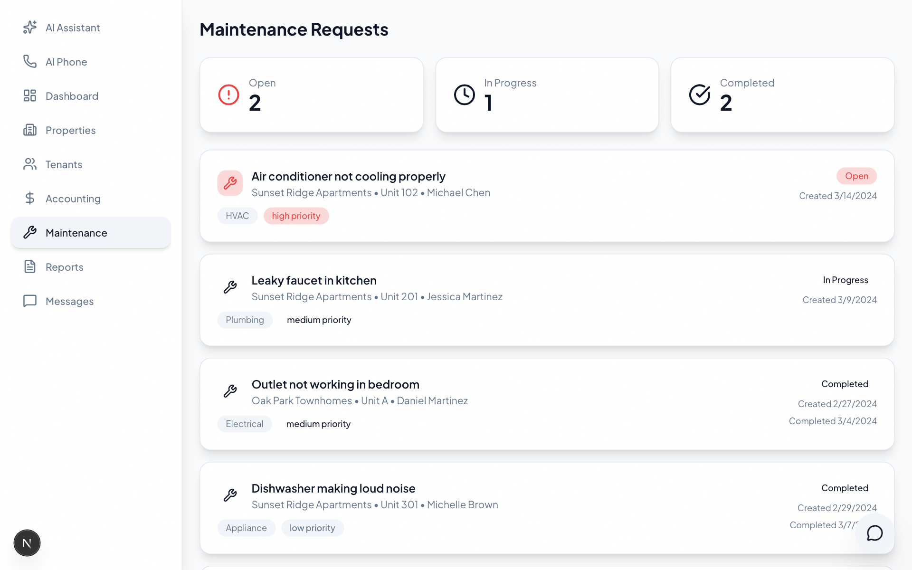Click 'Sunset Ridge Apartments • Unit 102 • Michael Chen'

[x=371, y=193]
